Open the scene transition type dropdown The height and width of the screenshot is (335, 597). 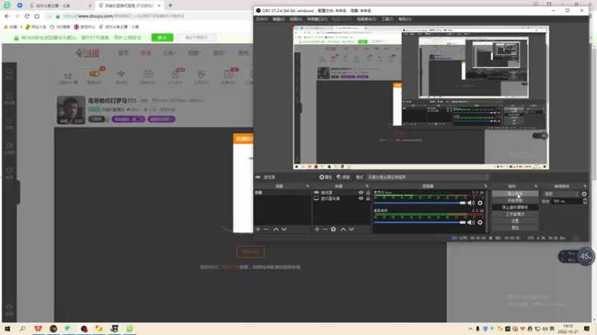(561, 194)
